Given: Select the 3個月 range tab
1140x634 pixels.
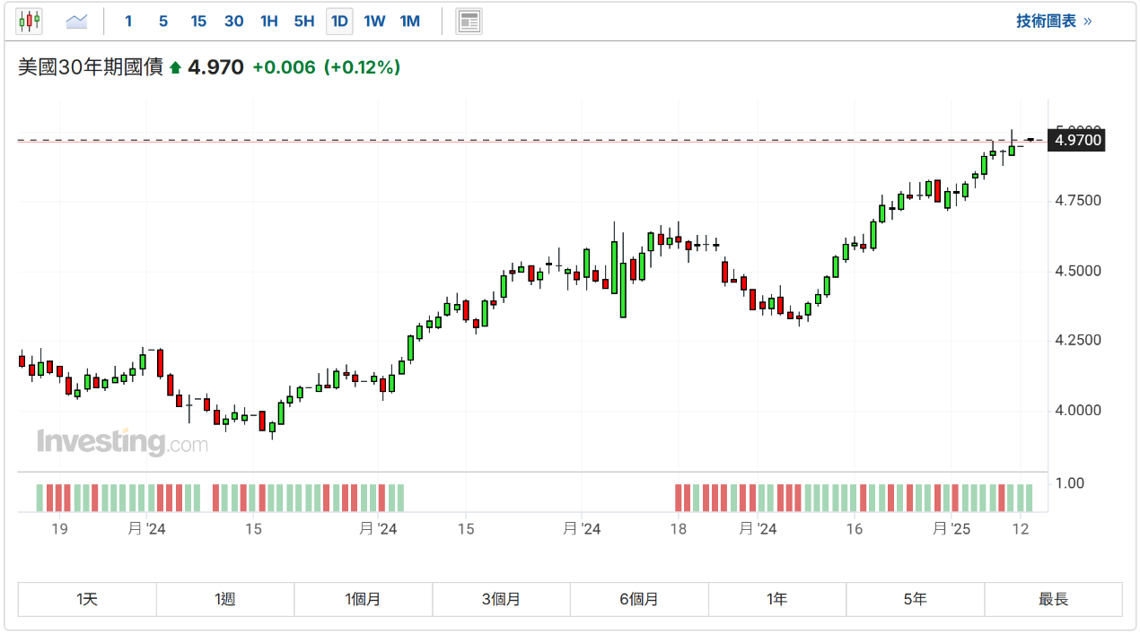Looking at the screenshot, I should pyautogui.click(x=501, y=599).
